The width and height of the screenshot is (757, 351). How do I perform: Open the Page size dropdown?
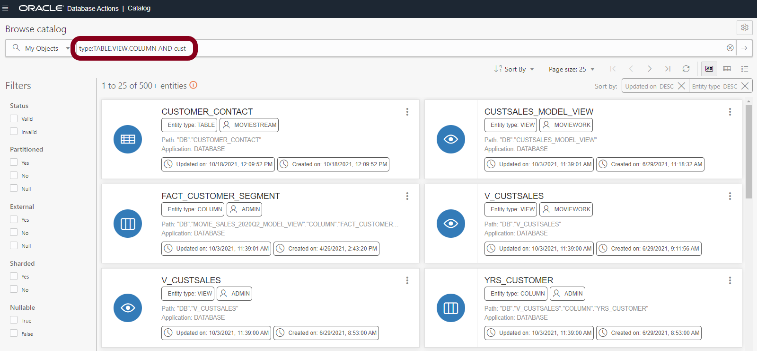(x=572, y=69)
